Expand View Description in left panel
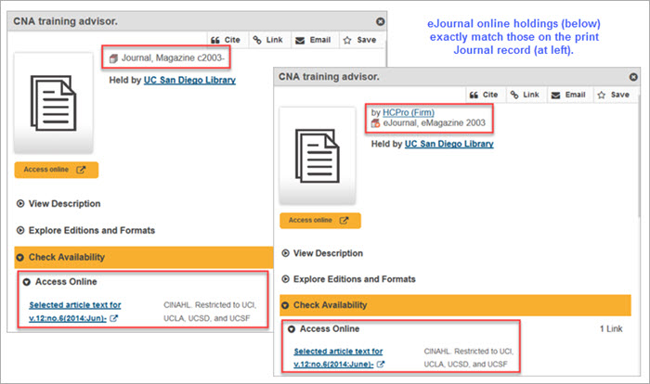The height and width of the screenshot is (384, 650). click(58, 204)
